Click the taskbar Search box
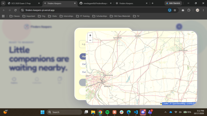 click(x=64, y=112)
